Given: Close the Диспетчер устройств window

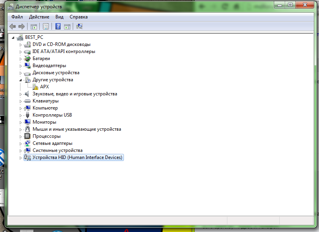Looking at the screenshot, I should click(305, 5).
